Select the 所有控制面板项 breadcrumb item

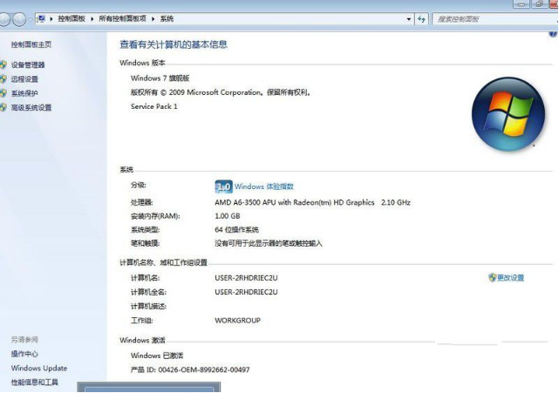pyautogui.click(x=122, y=19)
